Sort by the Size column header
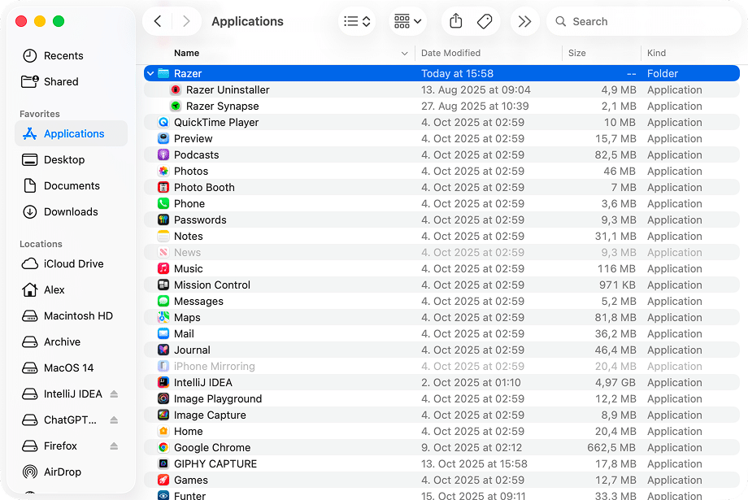This screenshot has width=748, height=500. click(x=577, y=54)
